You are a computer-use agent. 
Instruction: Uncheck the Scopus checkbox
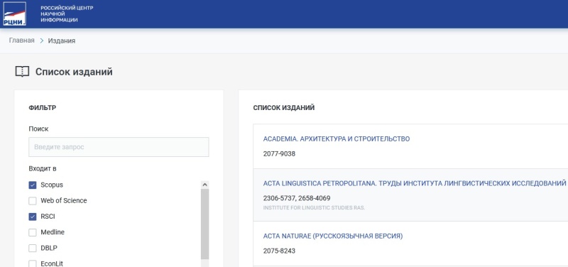(33, 185)
